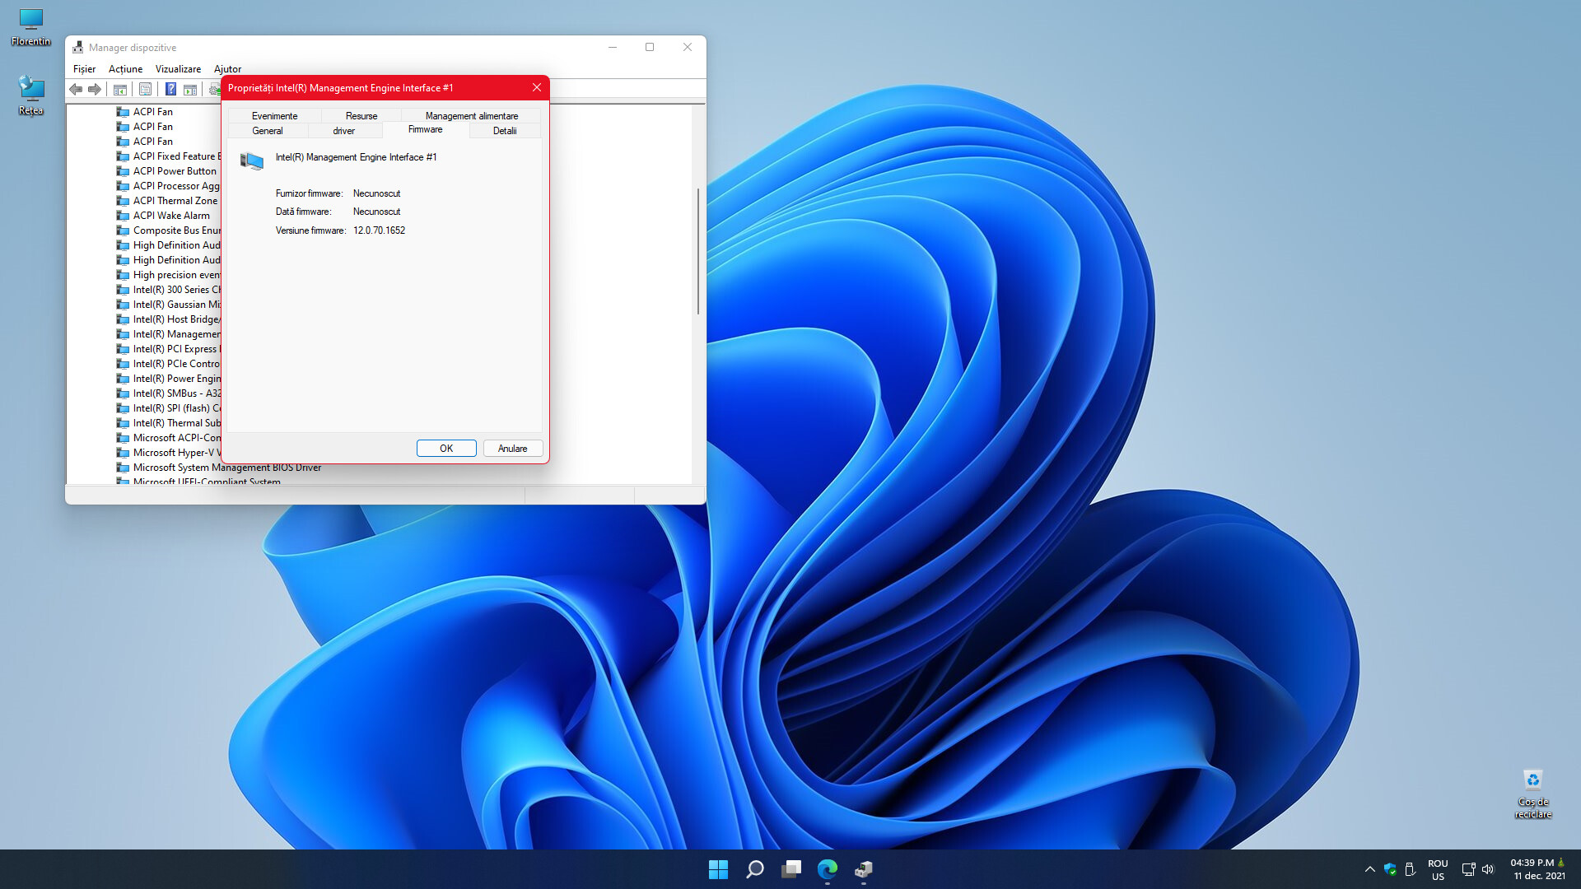Select Intel(R) 300 Series Chipset row

(169, 290)
